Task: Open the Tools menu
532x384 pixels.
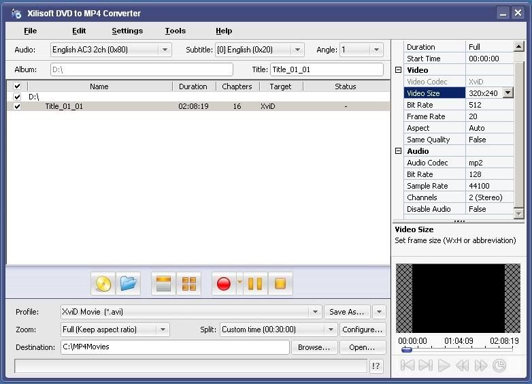Action: coord(175,31)
